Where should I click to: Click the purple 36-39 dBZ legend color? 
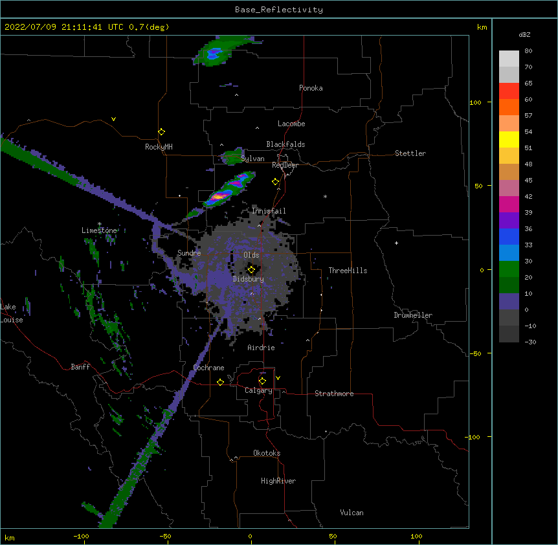coord(509,221)
